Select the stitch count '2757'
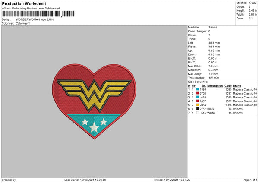 tap(203, 109)
